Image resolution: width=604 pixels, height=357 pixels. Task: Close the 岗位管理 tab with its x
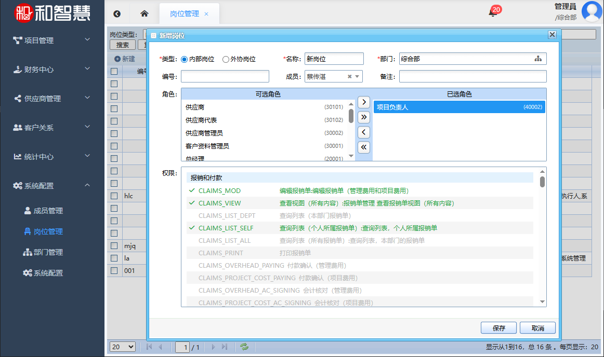point(206,14)
